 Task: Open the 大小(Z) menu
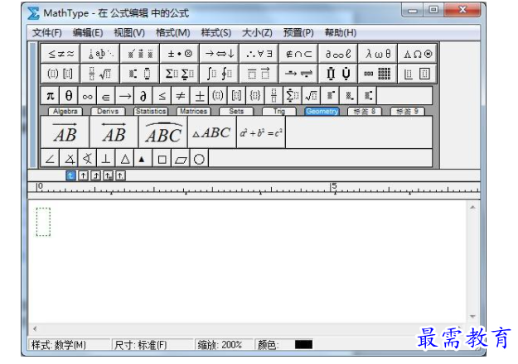tap(257, 32)
